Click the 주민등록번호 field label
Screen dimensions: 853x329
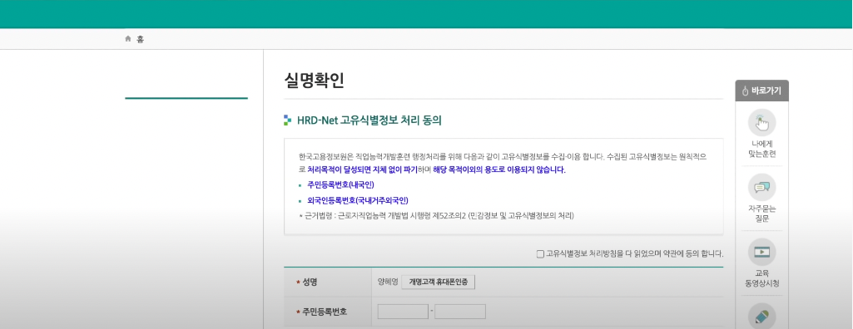(x=325, y=312)
